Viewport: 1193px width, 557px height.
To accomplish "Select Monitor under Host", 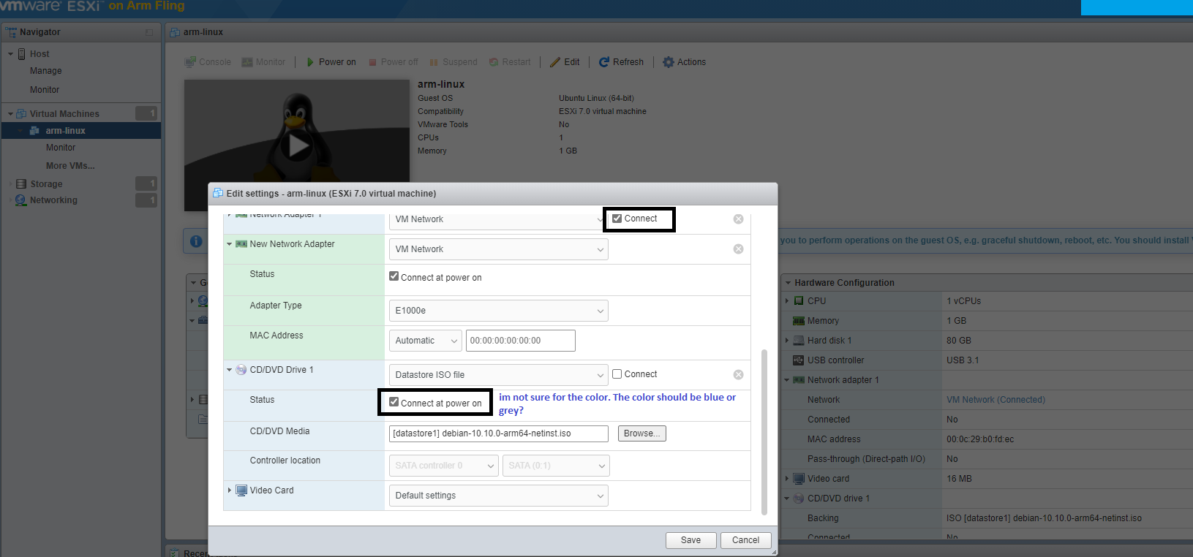I will pyautogui.click(x=45, y=90).
